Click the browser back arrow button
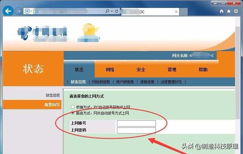This screenshot has width=243, height=154. [8, 11]
